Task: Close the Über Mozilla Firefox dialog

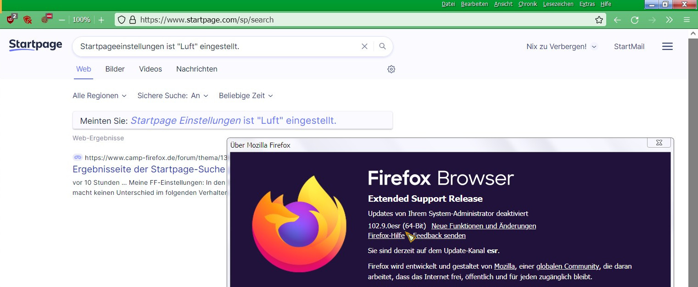Action: [x=659, y=143]
